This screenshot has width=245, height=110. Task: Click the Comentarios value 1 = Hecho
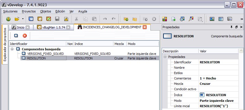pos(219,78)
